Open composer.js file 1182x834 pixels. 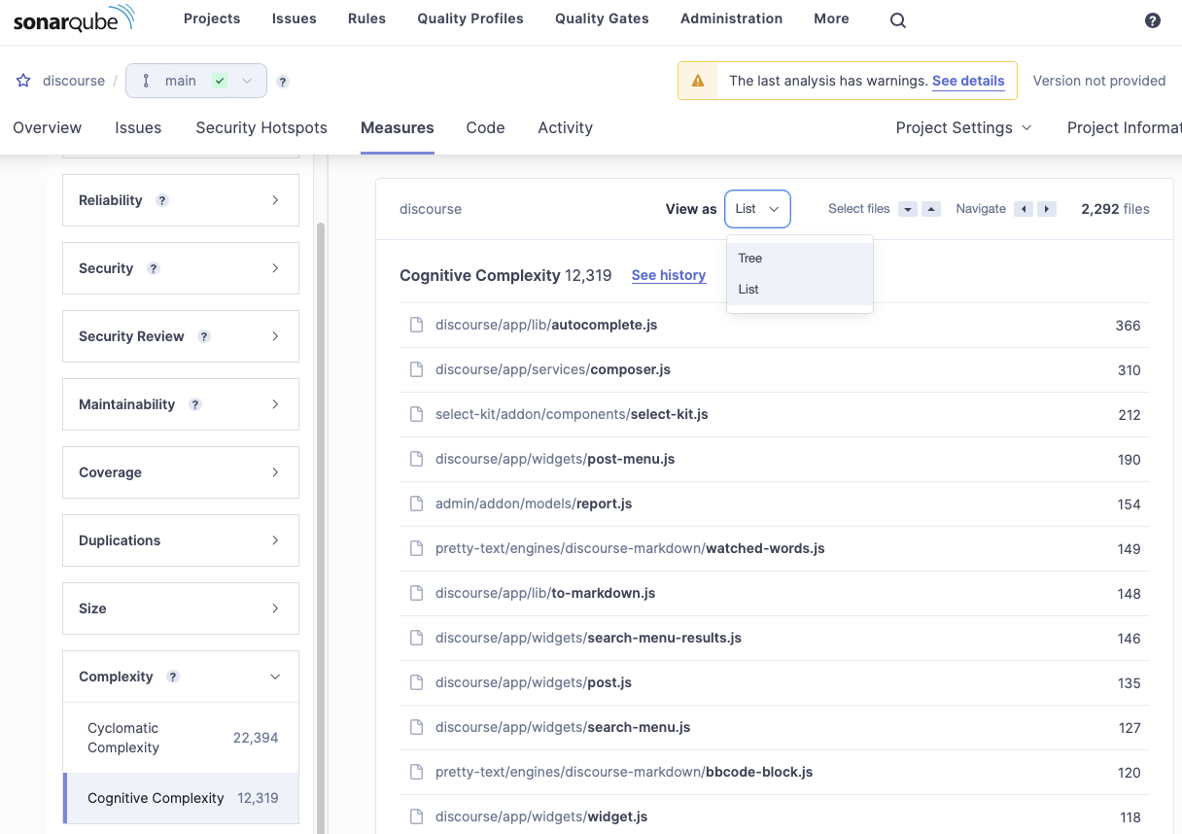553,369
